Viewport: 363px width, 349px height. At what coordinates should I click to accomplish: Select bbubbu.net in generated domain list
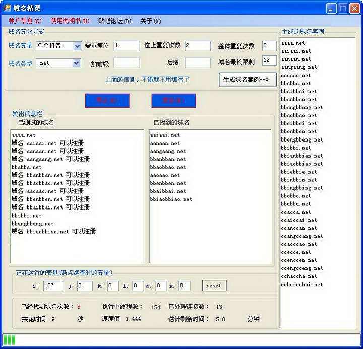pyautogui.click(x=295, y=204)
